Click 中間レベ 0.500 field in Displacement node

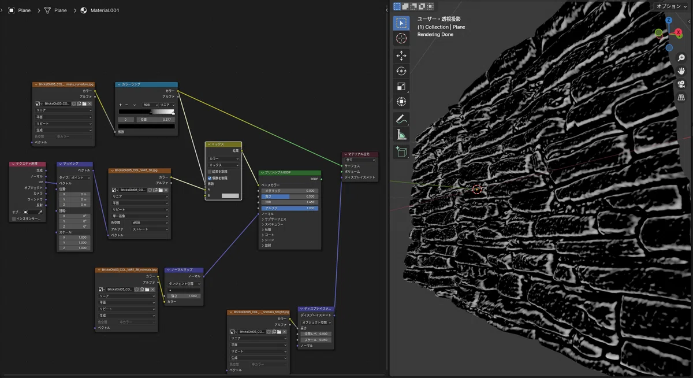(316, 333)
